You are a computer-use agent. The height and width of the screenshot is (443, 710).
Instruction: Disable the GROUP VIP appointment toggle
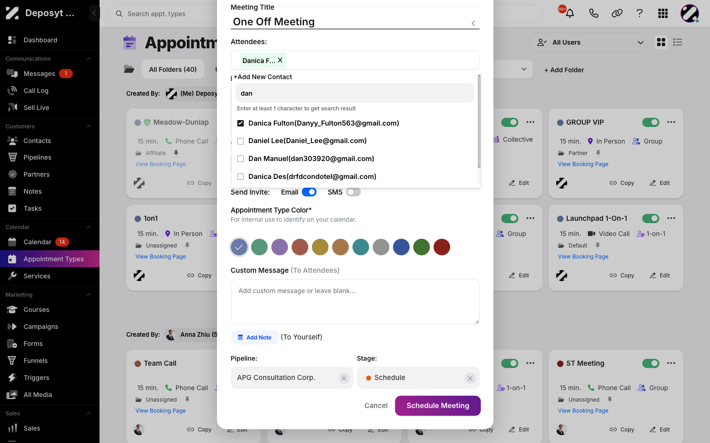click(651, 122)
